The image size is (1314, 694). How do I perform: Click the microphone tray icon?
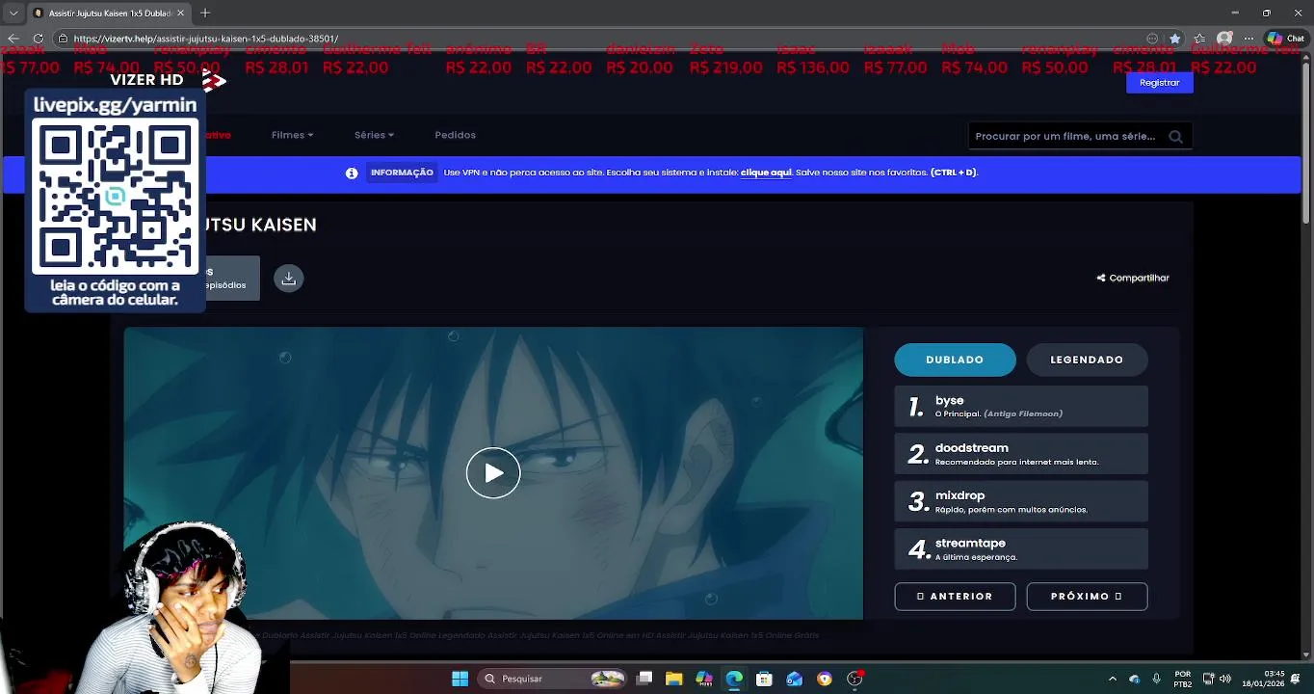[1156, 679]
